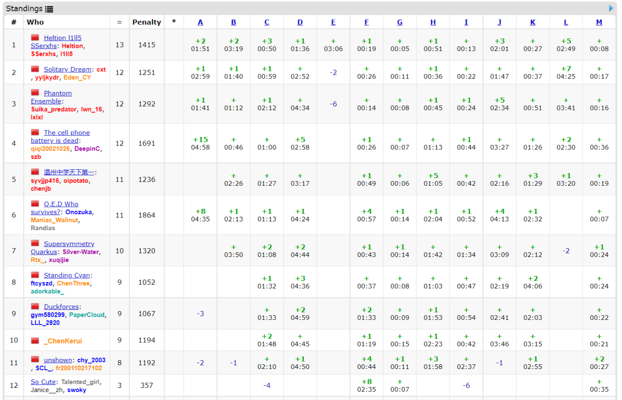This screenshot has width=622, height=400.
Task: Click the flag icon beside Duckforces team
Action: pos(35,306)
